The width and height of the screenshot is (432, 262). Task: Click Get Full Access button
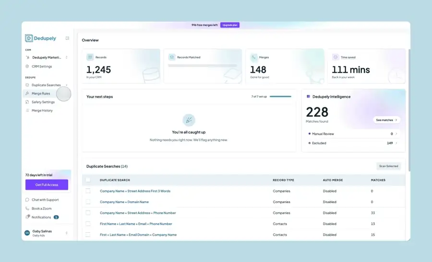[x=47, y=185]
